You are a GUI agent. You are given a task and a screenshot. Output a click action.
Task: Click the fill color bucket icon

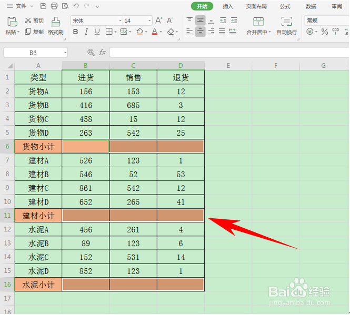pyautogui.click(x=140, y=32)
